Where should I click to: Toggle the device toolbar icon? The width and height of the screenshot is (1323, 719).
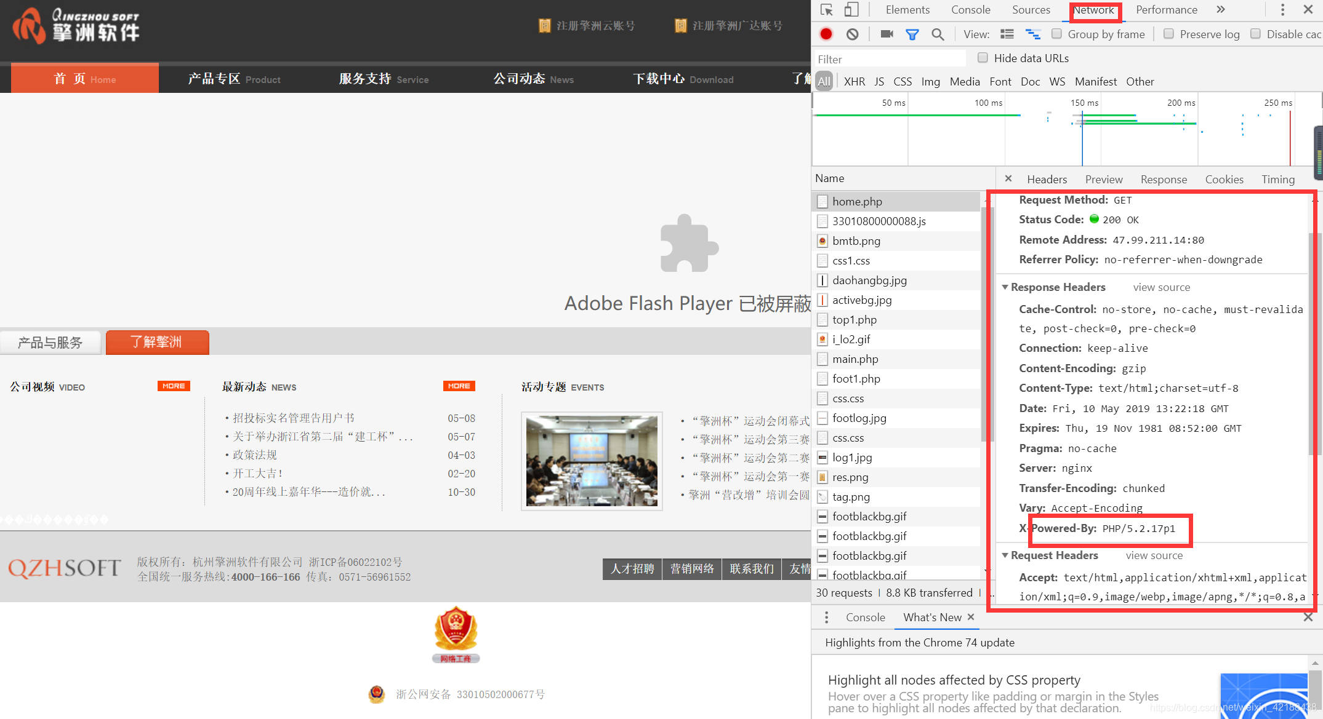click(851, 10)
